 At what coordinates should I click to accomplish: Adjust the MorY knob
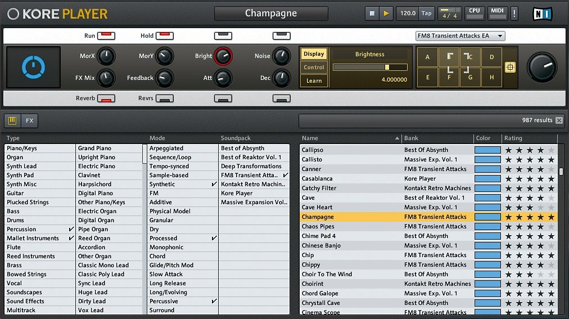point(165,56)
